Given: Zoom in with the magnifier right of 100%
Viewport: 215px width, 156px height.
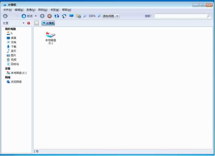Looking at the screenshot, I should point(99,16).
